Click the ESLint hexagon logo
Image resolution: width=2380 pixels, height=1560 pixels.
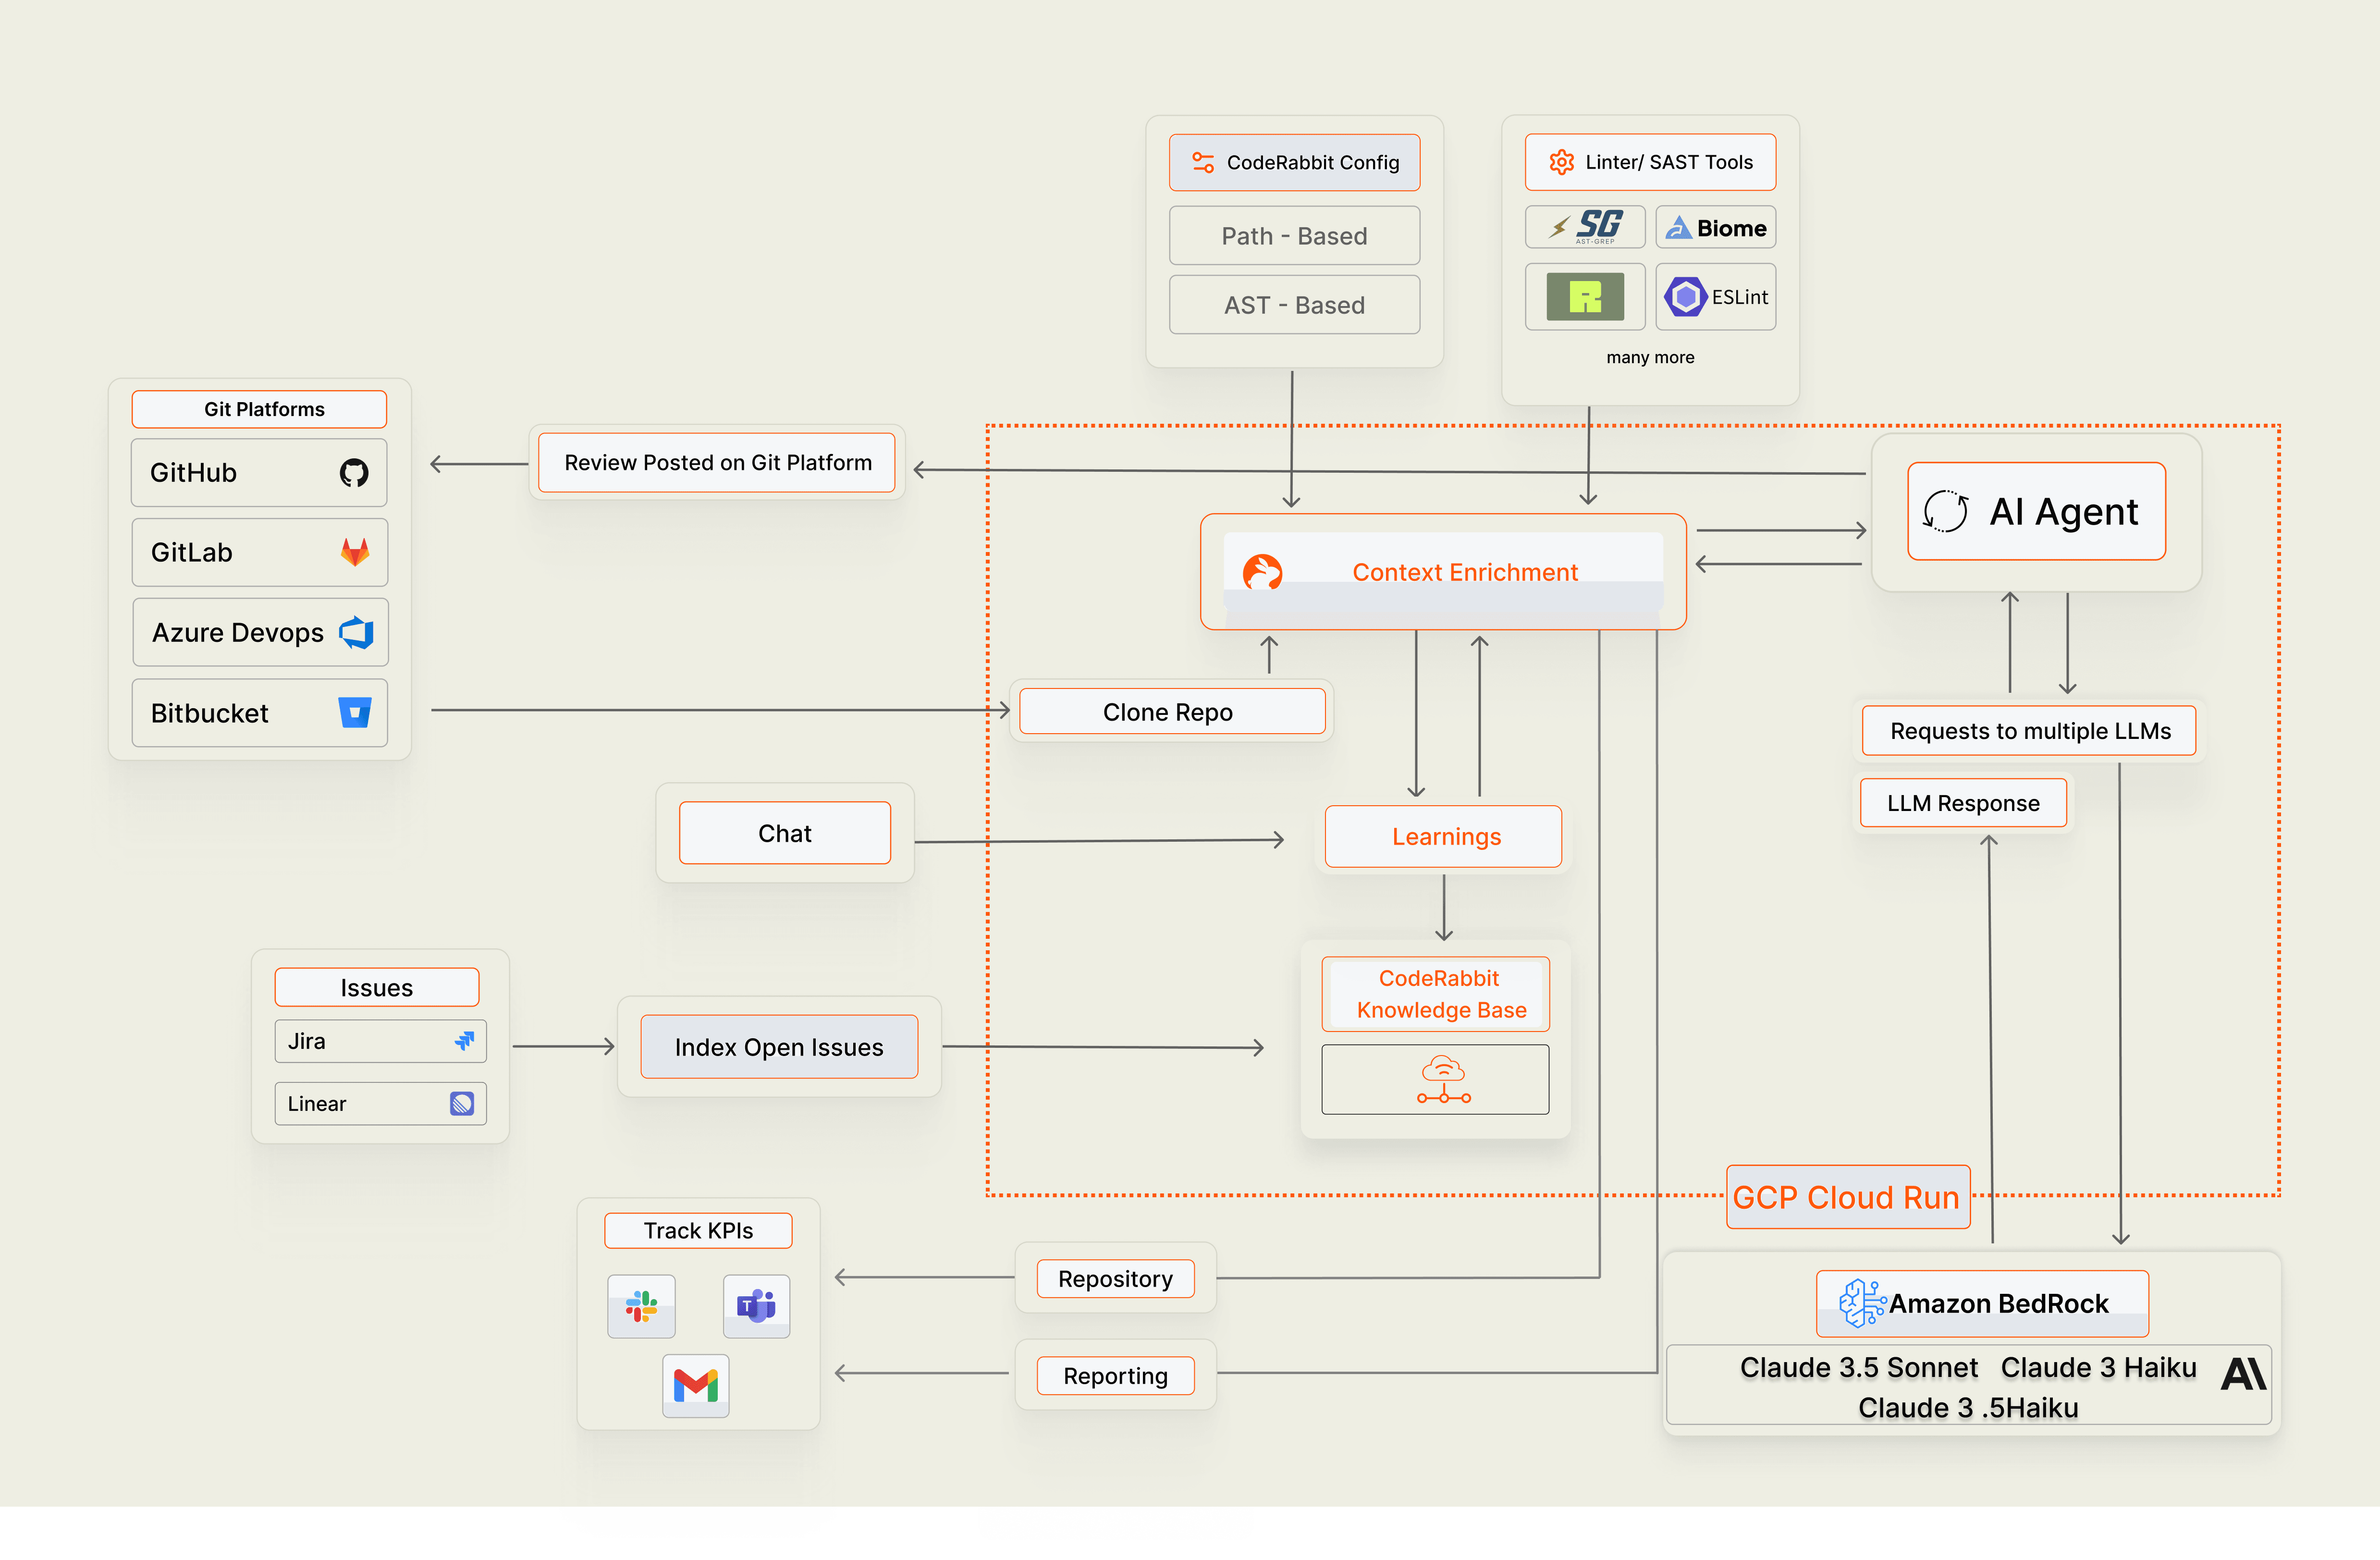(x=1686, y=297)
